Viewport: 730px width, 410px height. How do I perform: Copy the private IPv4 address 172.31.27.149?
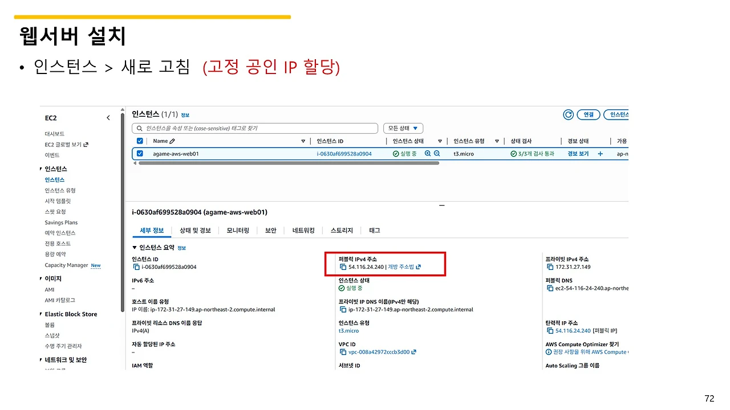tap(550, 267)
